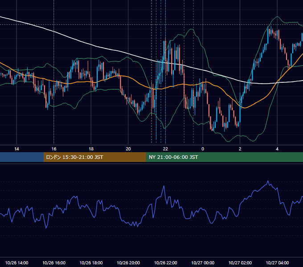Click the time axis label 4
The width and height of the screenshot is (303, 267).
[277, 149]
